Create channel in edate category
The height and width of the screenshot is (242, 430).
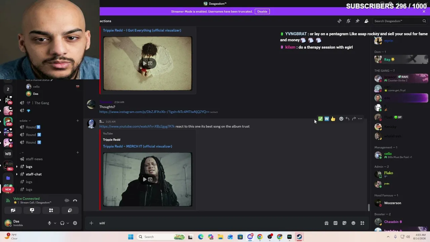coord(78,121)
